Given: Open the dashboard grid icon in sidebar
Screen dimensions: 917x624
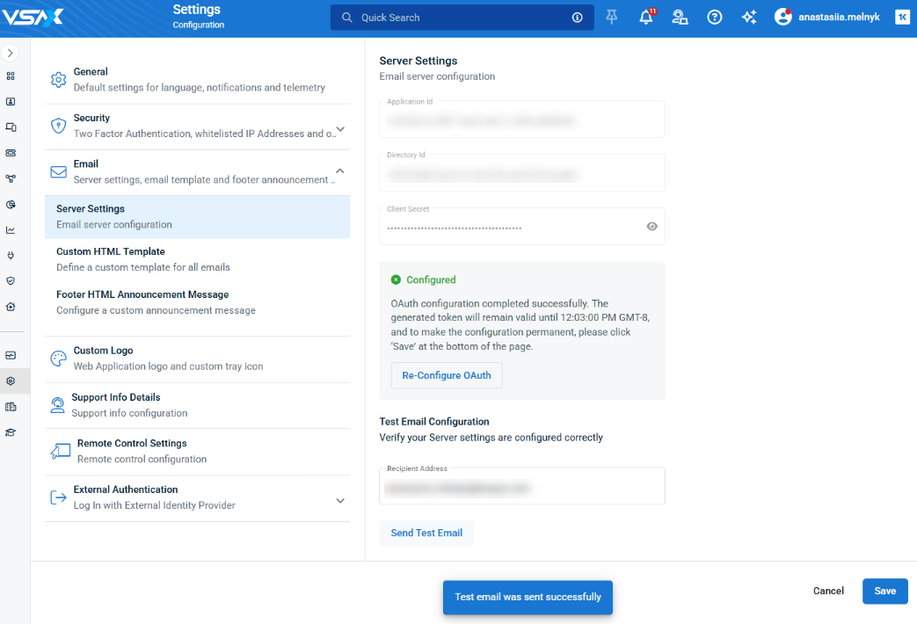Looking at the screenshot, I should 11,76.
